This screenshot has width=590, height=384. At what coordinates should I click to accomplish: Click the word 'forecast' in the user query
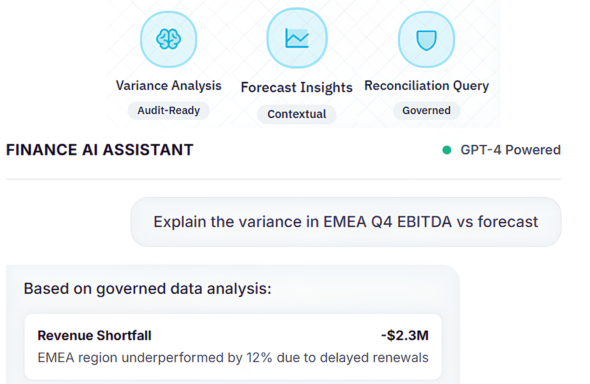tap(508, 222)
